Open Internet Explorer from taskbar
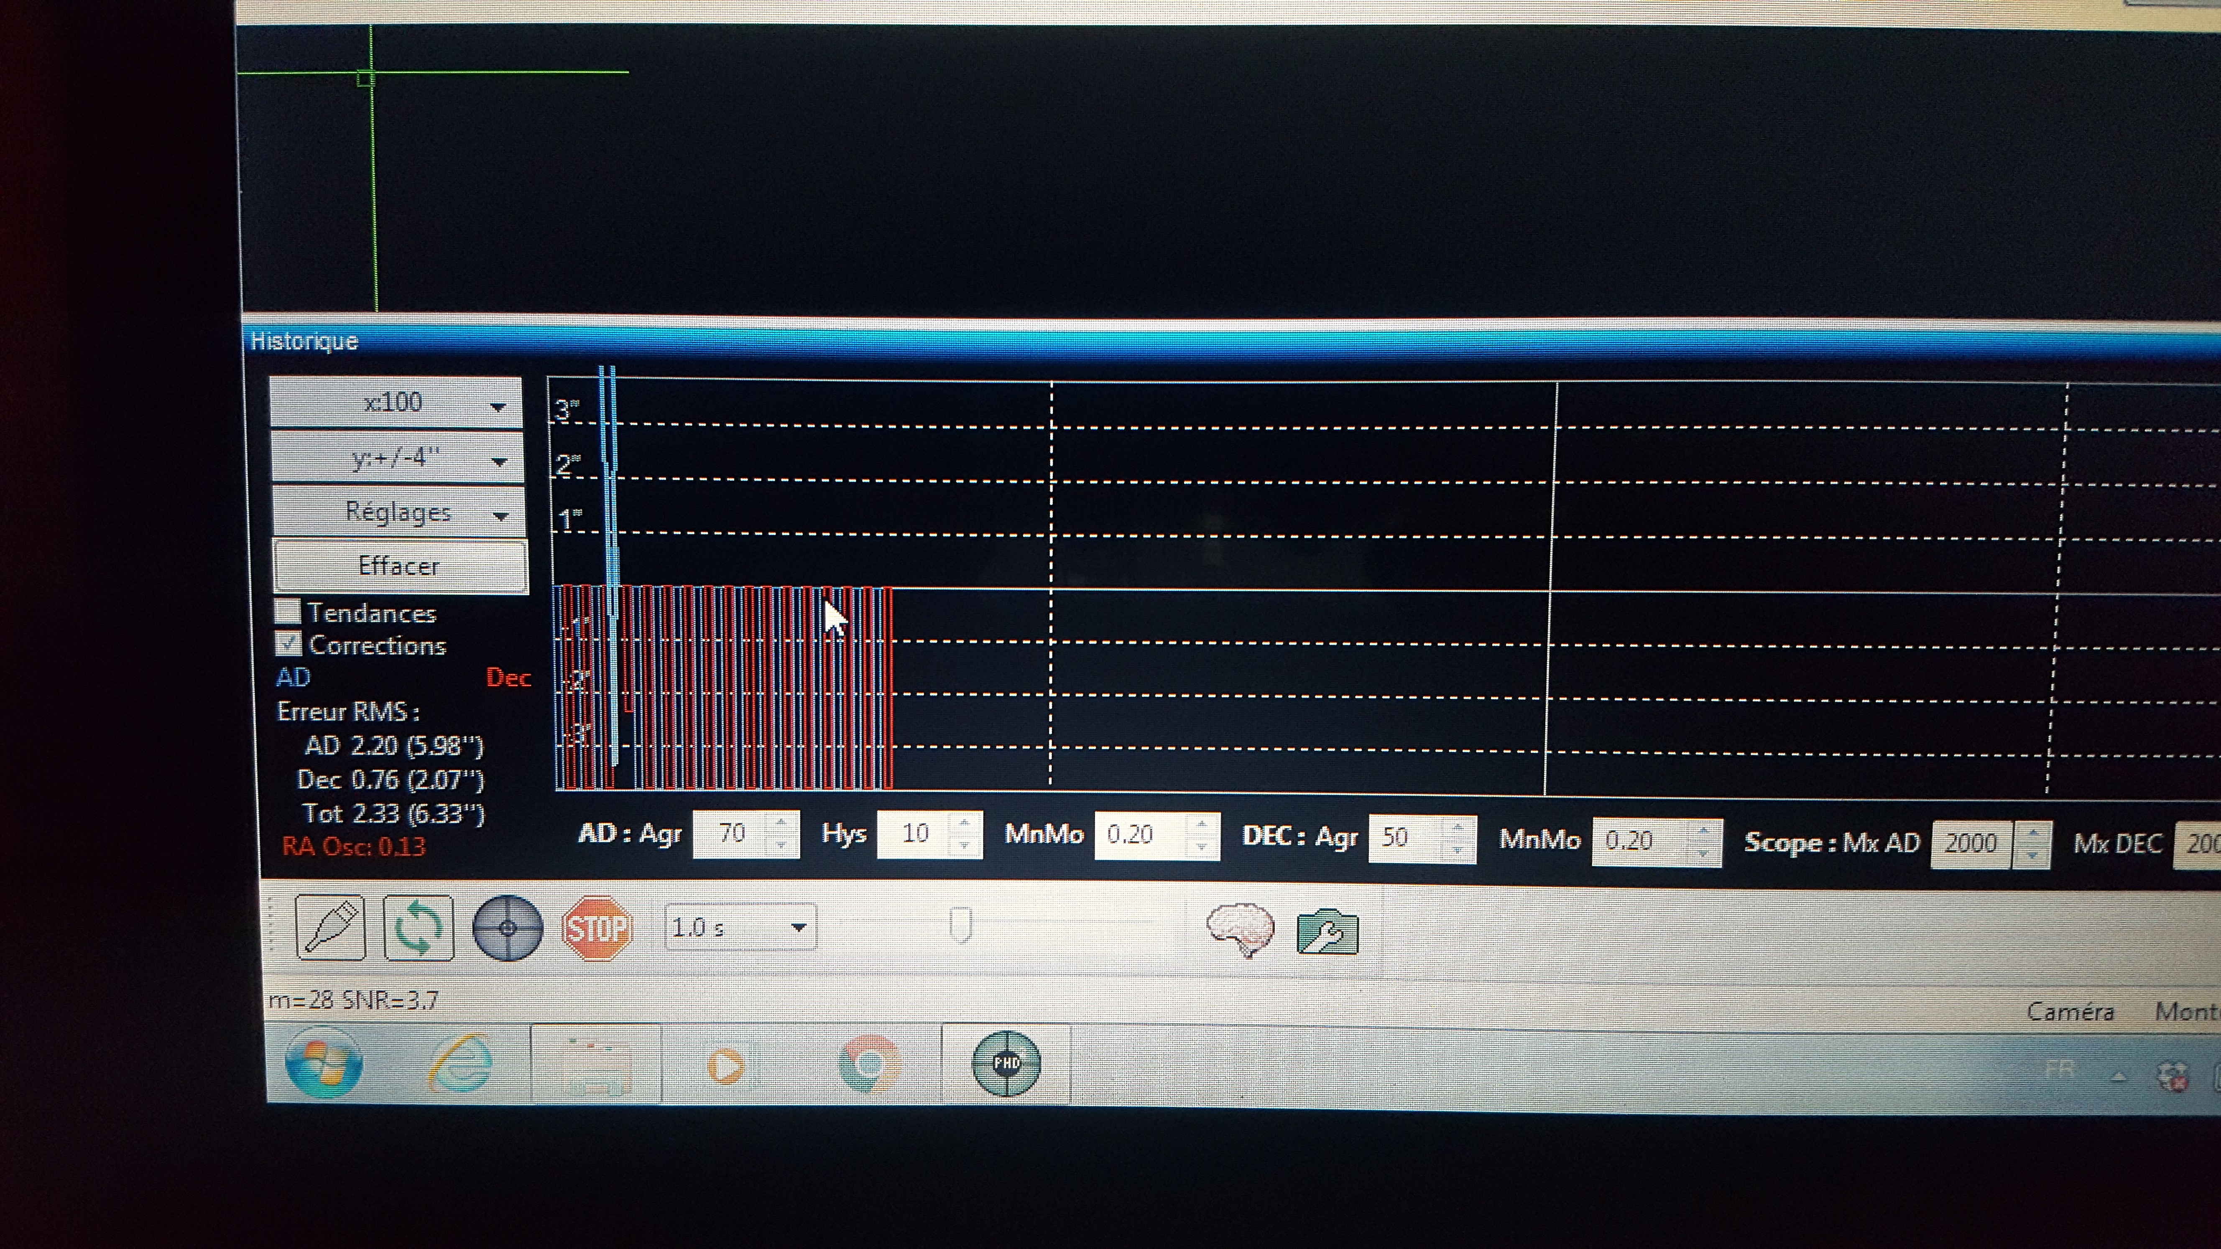Screen dimensions: 2221x1249 click(460, 1064)
